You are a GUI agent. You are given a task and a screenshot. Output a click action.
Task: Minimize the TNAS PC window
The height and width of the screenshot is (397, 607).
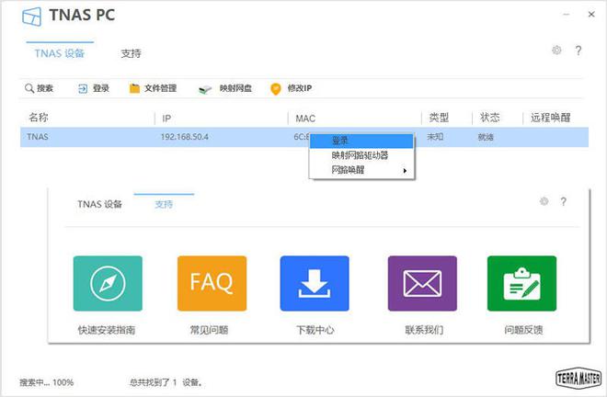pyautogui.click(x=567, y=15)
